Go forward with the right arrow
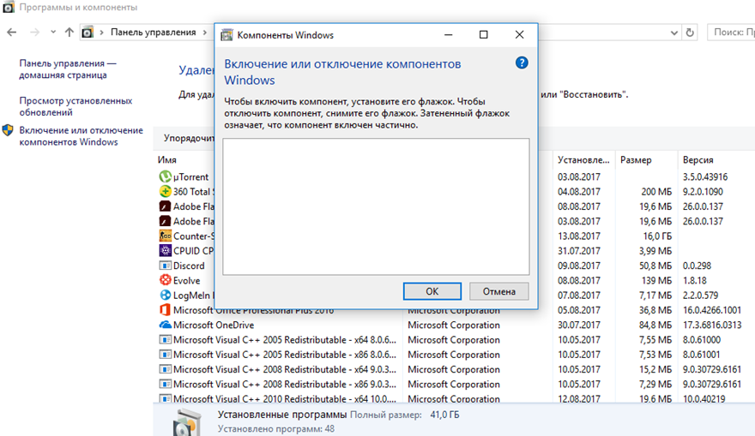This screenshot has height=436, width=755. 34,33
